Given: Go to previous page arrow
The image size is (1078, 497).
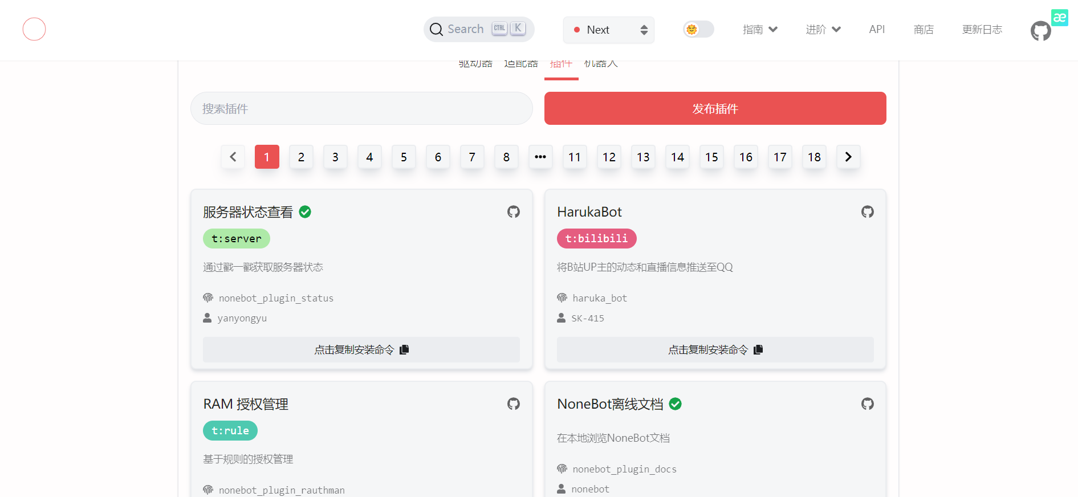Looking at the screenshot, I should pyautogui.click(x=233, y=157).
